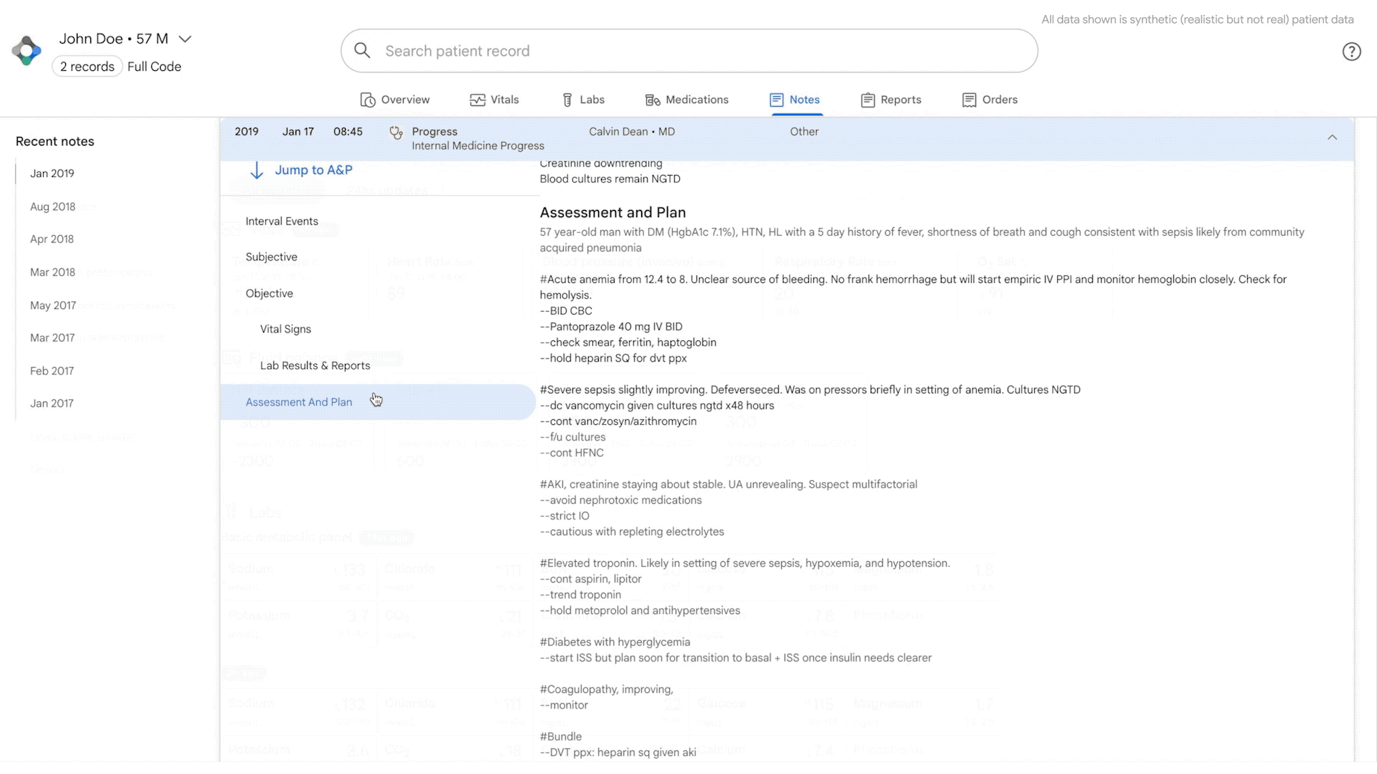Expand the patient name dropdown
The image size is (1377, 774).
186,38
